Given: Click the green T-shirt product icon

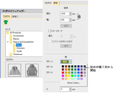Looking at the screenshot, I should pos(6,22).
